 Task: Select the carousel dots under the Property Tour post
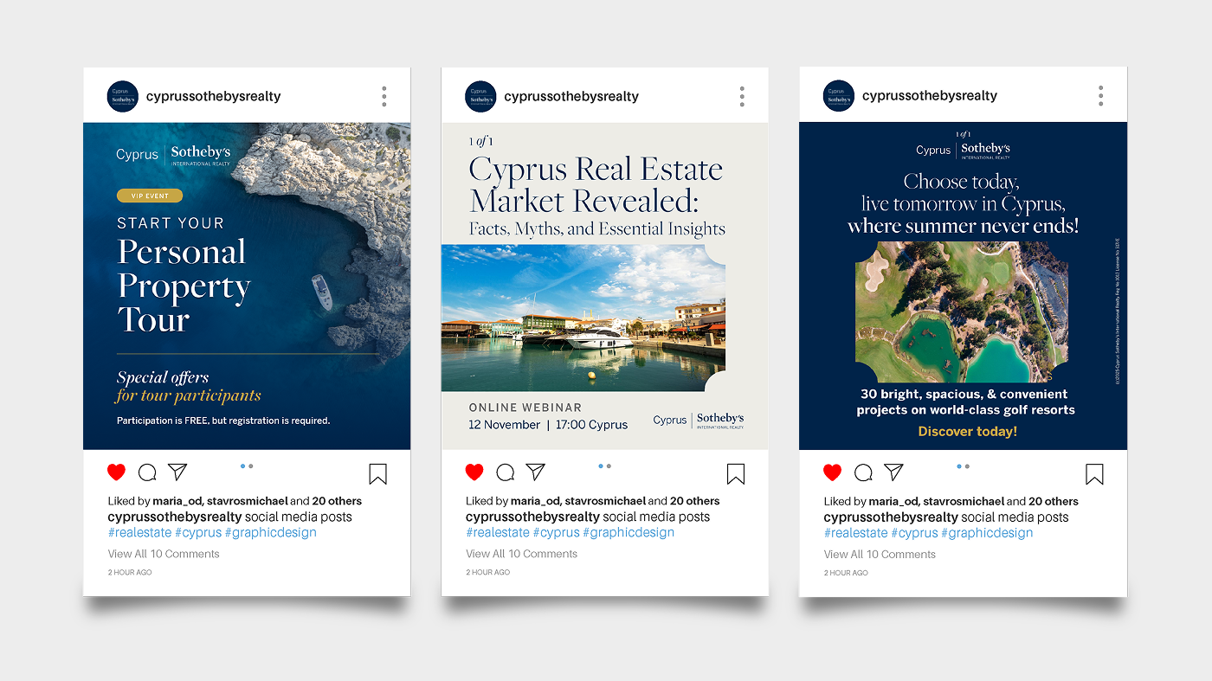247,466
